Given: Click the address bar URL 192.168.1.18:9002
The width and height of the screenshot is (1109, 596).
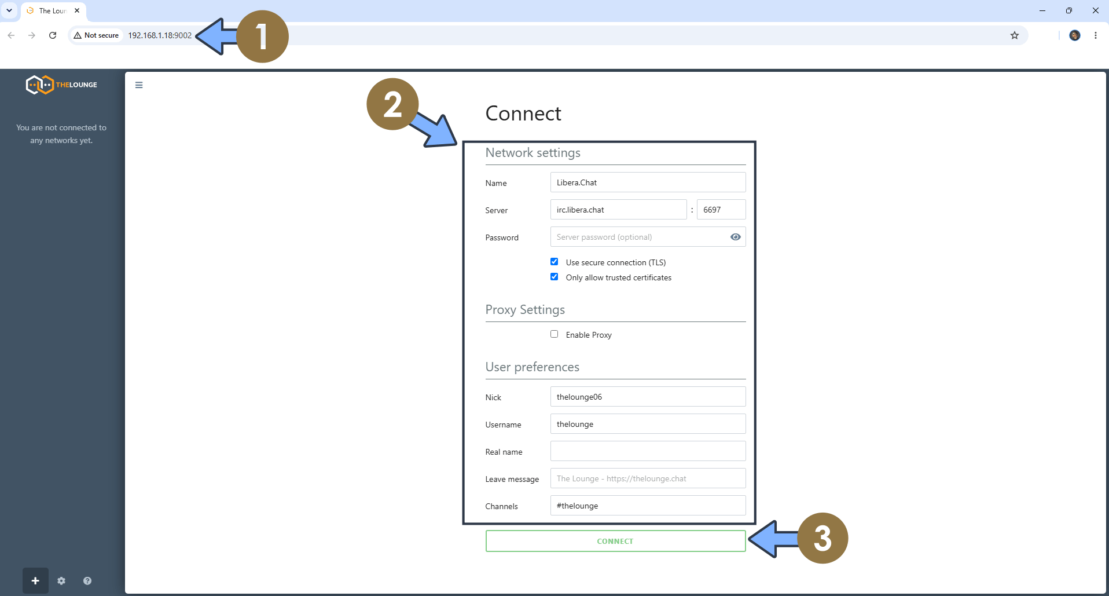Looking at the screenshot, I should (x=160, y=35).
